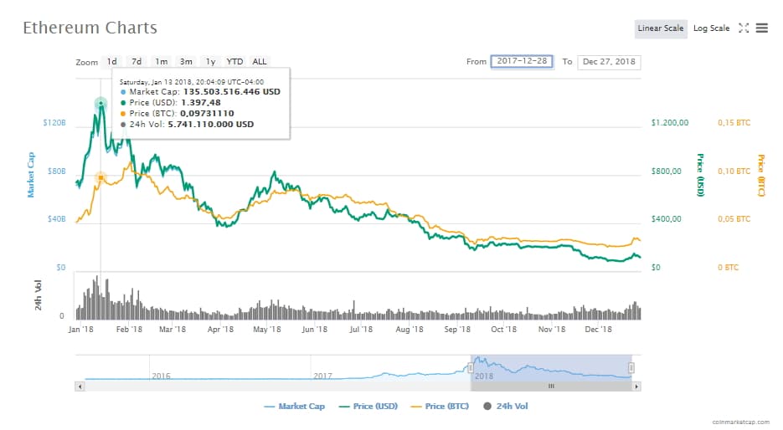The image size is (783, 430).
Task: Click the From date field
Action: tap(521, 62)
